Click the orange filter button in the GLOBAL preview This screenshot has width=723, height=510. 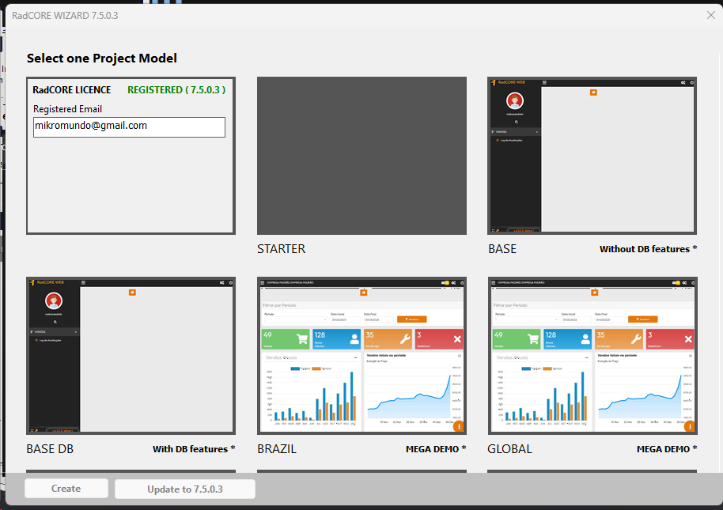tap(642, 319)
